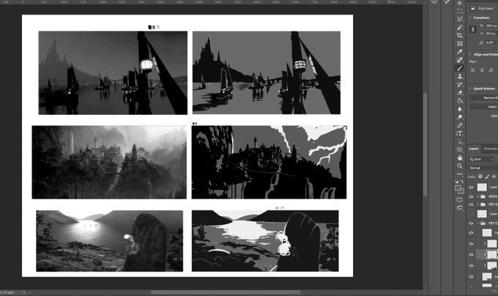Open the Kind layer filter dropdown
This screenshot has height=296, width=498.
tap(482, 159)
